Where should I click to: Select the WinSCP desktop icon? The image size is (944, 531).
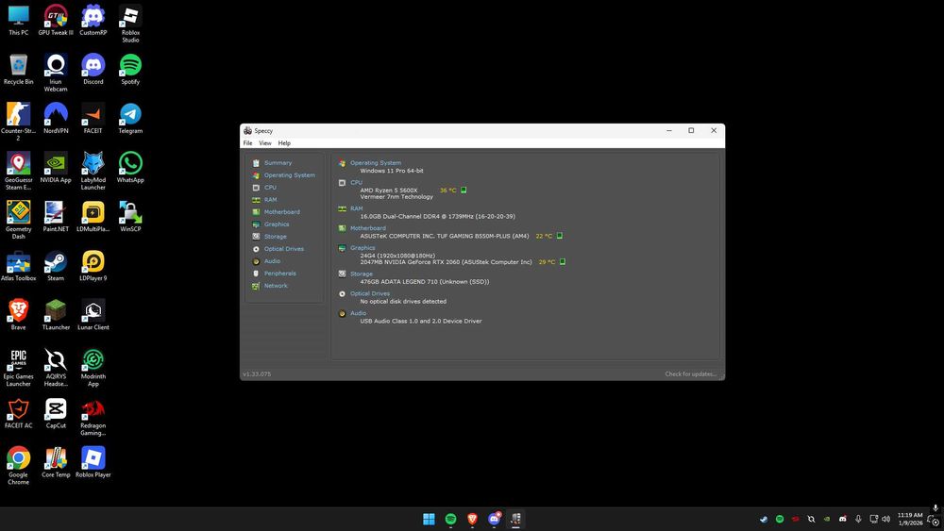click(130, 217)
